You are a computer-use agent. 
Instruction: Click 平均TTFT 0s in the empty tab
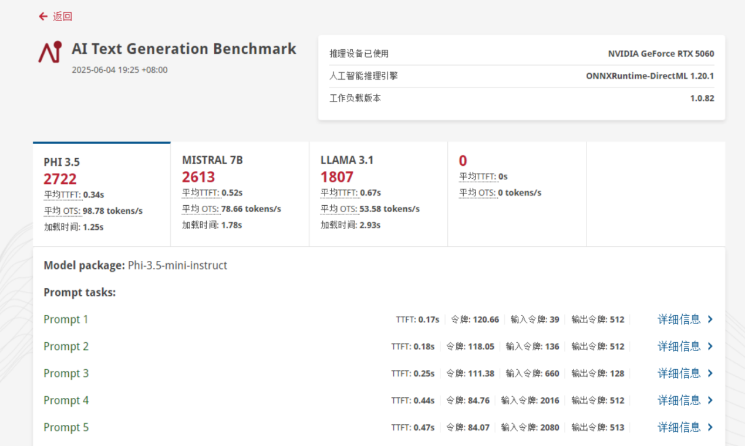[484, 176]
